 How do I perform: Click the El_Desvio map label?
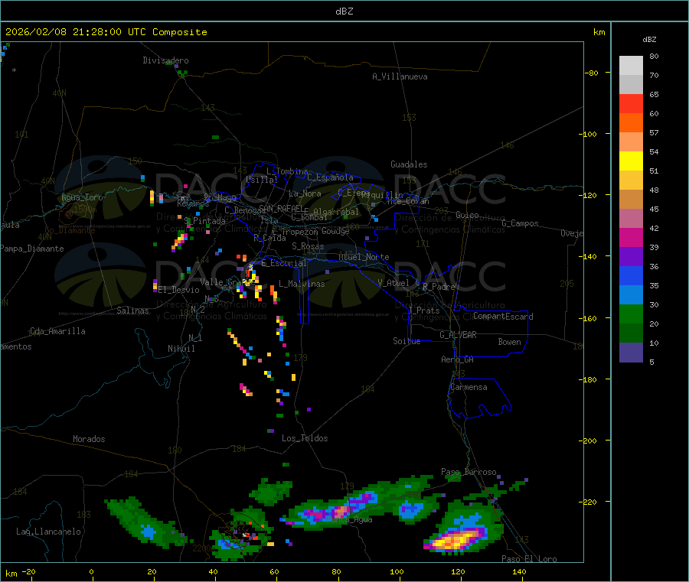point(179,290)
